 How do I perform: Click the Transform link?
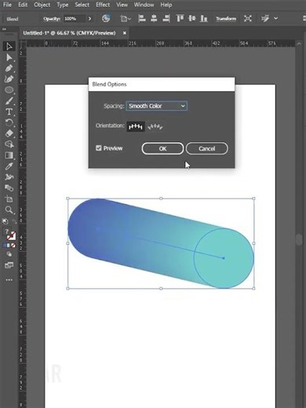(226, 19)
